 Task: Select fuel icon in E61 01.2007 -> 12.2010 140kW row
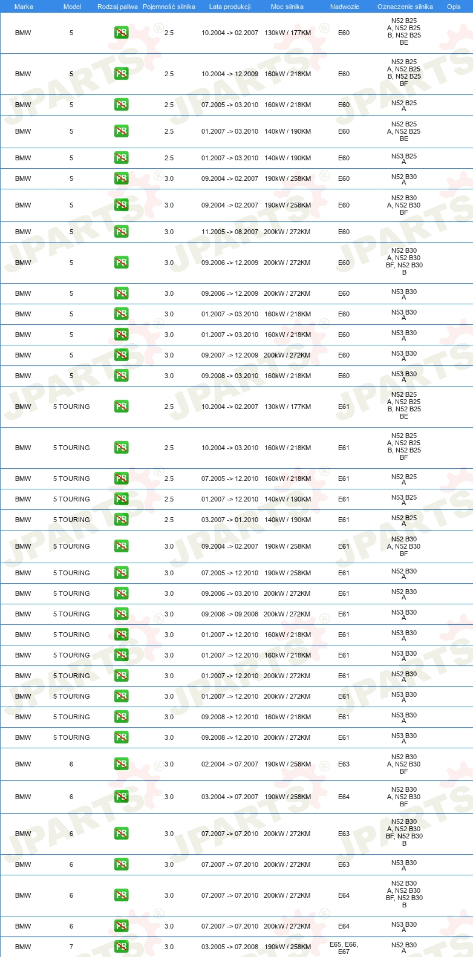click(121, 499)
